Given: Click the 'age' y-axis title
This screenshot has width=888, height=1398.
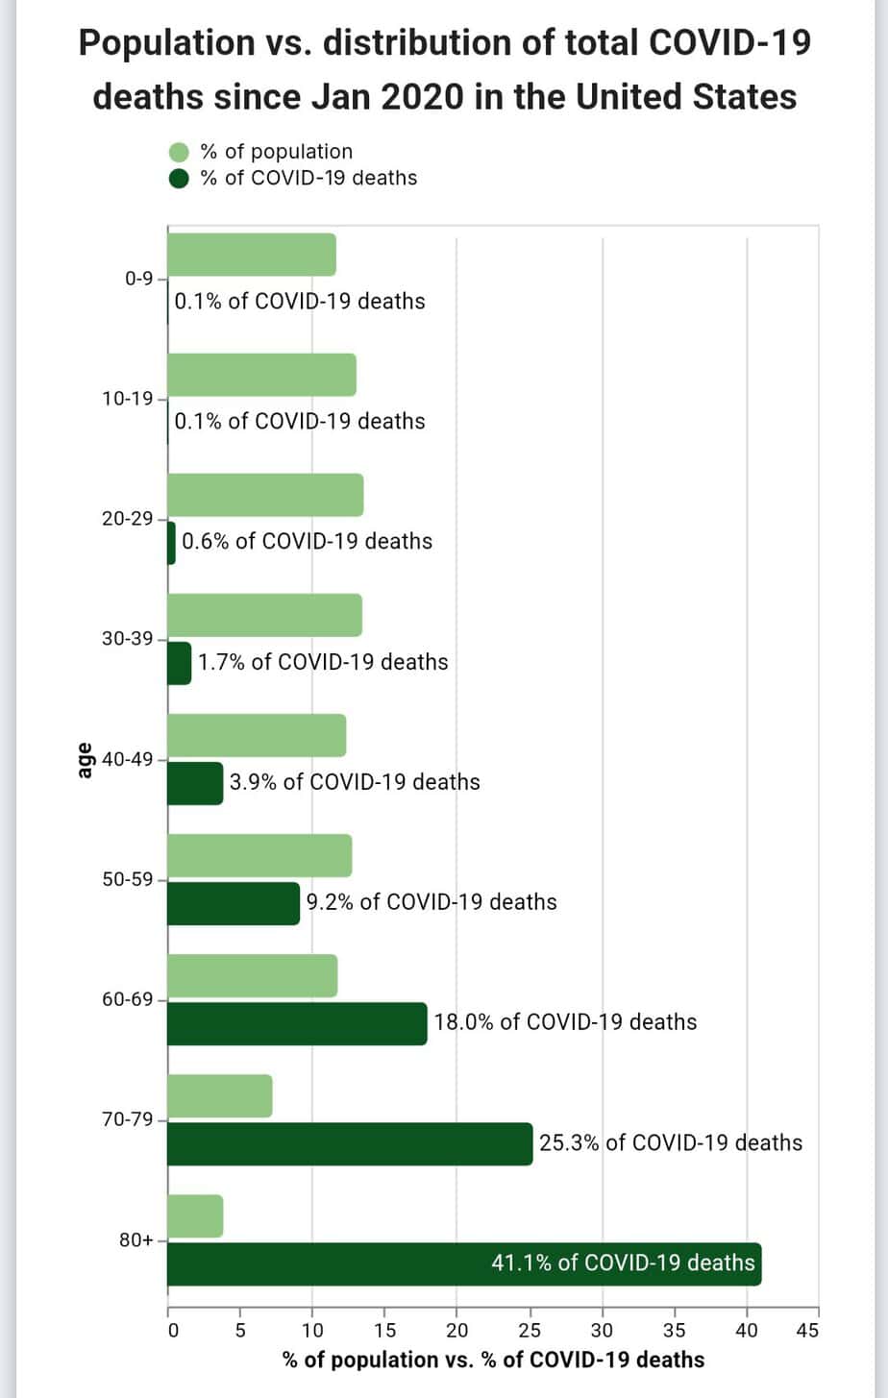Looking at the screenshot, I should pyautogui.click(x=86, y=759).
